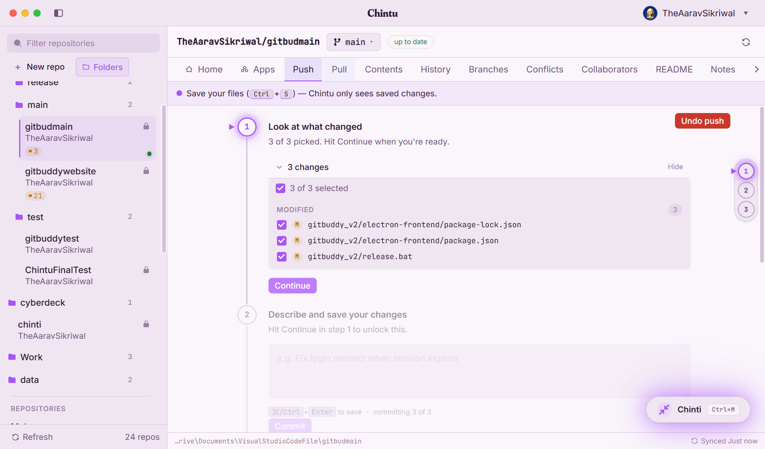The image size is (765, 449).
Task: Click the user avatar image
Action: point(650,13)
